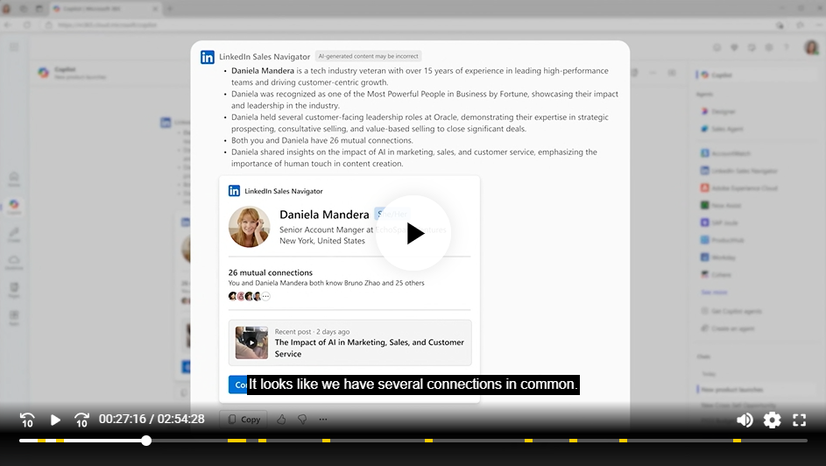This screenshot has width=826, height=466.
Task: Click the white playhead knob on the progress bar
Action: (x=146, y=441)
